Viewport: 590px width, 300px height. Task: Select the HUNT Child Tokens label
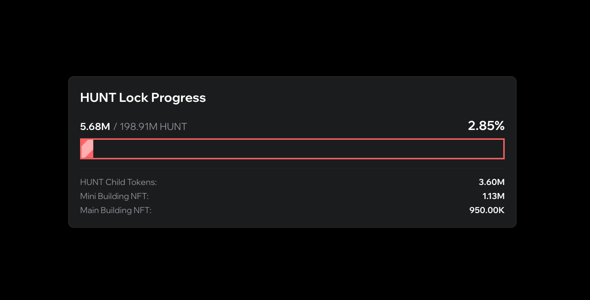118,182
